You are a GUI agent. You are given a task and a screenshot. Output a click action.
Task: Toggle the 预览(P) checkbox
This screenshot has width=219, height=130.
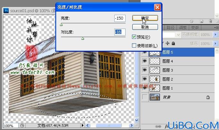(134, 37)
